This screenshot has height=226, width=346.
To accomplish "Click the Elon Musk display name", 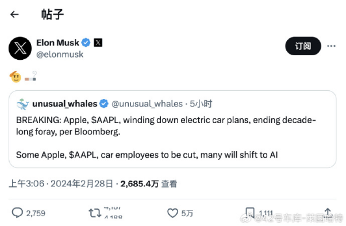I will (x=57, y=43).
